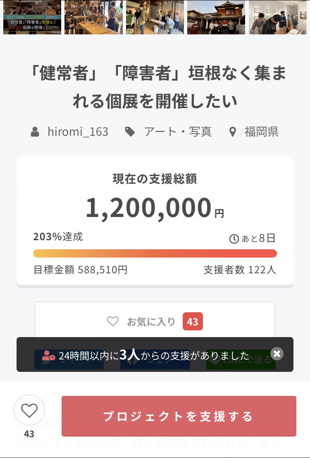Open the building exterior group photo thumbnail
This screenshot has width=310, height=458.
216,17
